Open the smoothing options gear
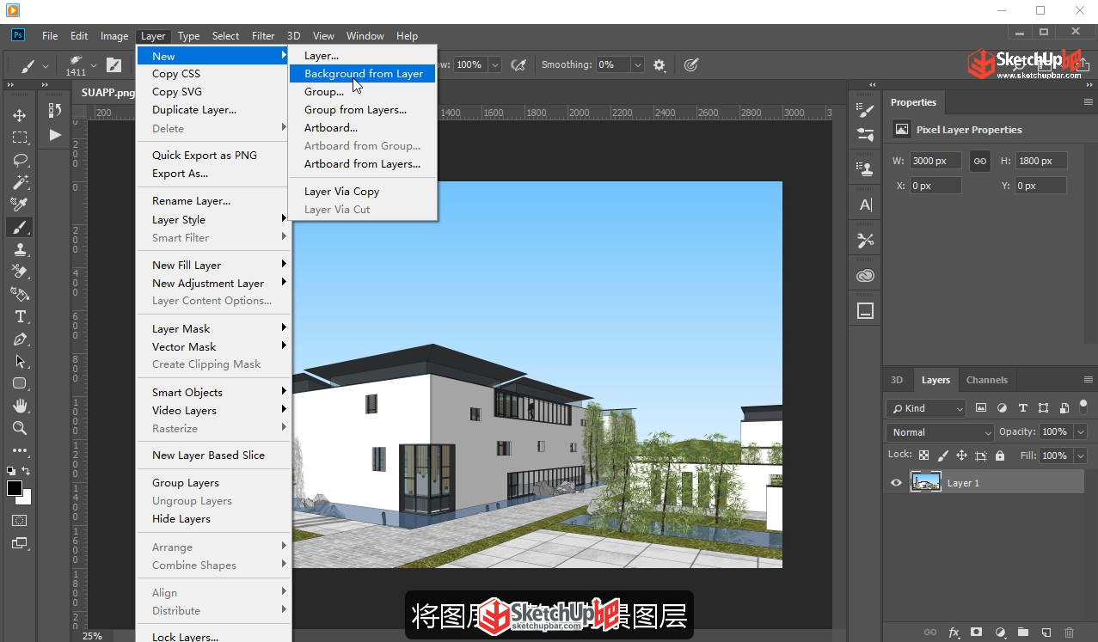 click(x=659, y=65)
